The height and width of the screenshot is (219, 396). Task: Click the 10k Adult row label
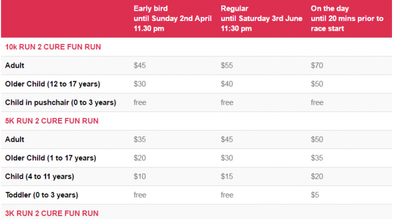(x=15, y=65)
